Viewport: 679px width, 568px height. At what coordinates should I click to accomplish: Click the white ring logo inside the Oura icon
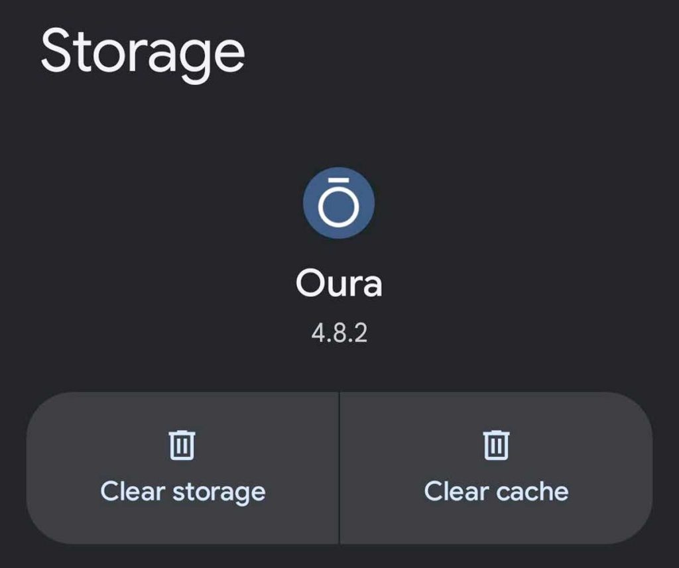tap(339, 206)
